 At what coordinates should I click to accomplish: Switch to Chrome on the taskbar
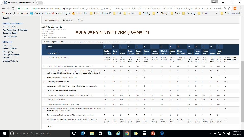[x=127, y=133]
